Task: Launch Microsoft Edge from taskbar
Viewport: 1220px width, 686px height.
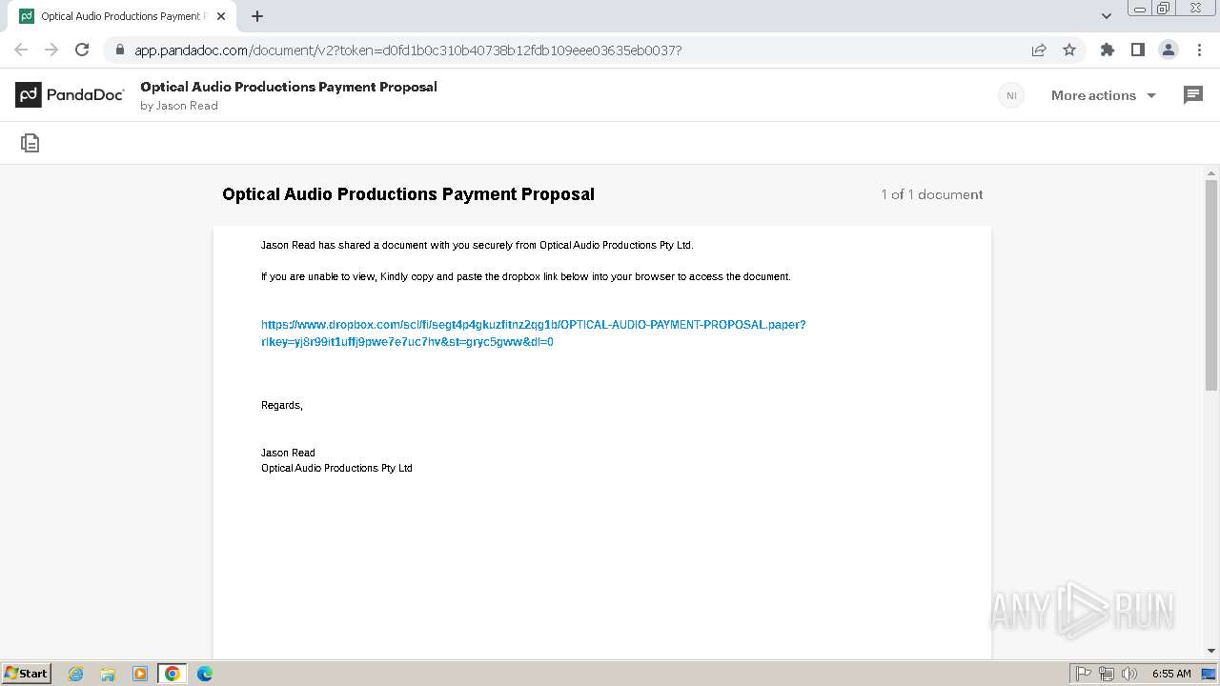Action: point(205,674)
